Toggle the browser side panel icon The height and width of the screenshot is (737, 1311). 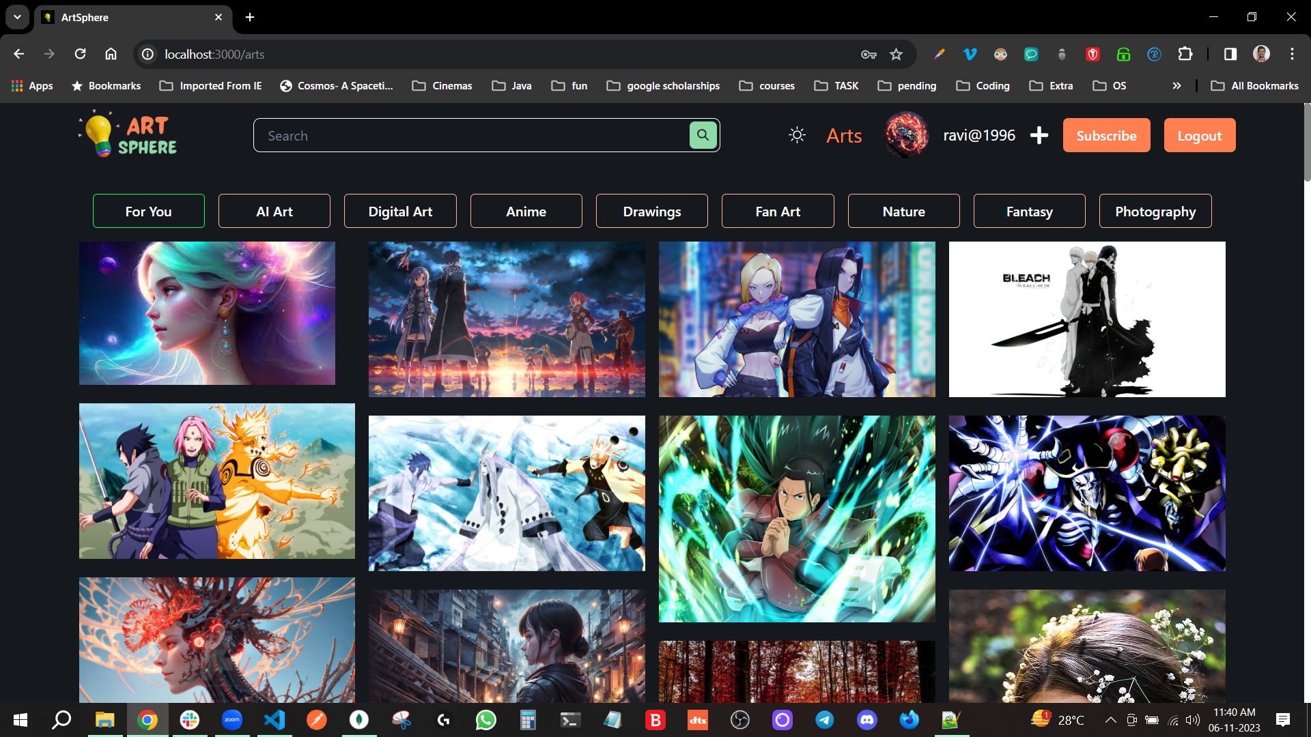tap(1230, 55)
